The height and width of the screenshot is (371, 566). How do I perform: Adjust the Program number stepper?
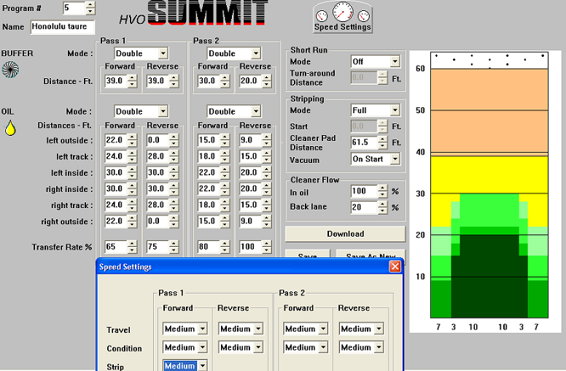[90, 8]
